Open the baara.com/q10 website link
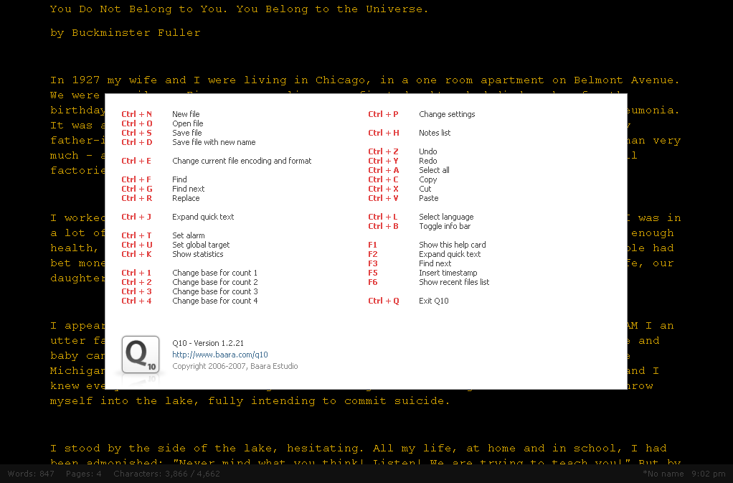 [219, 355]
